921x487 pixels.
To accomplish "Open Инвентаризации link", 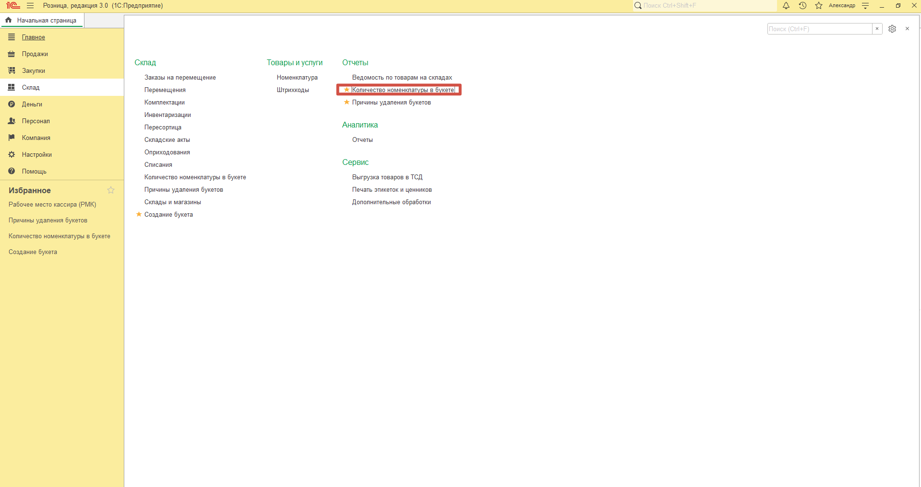I will (x=167, y=115).
